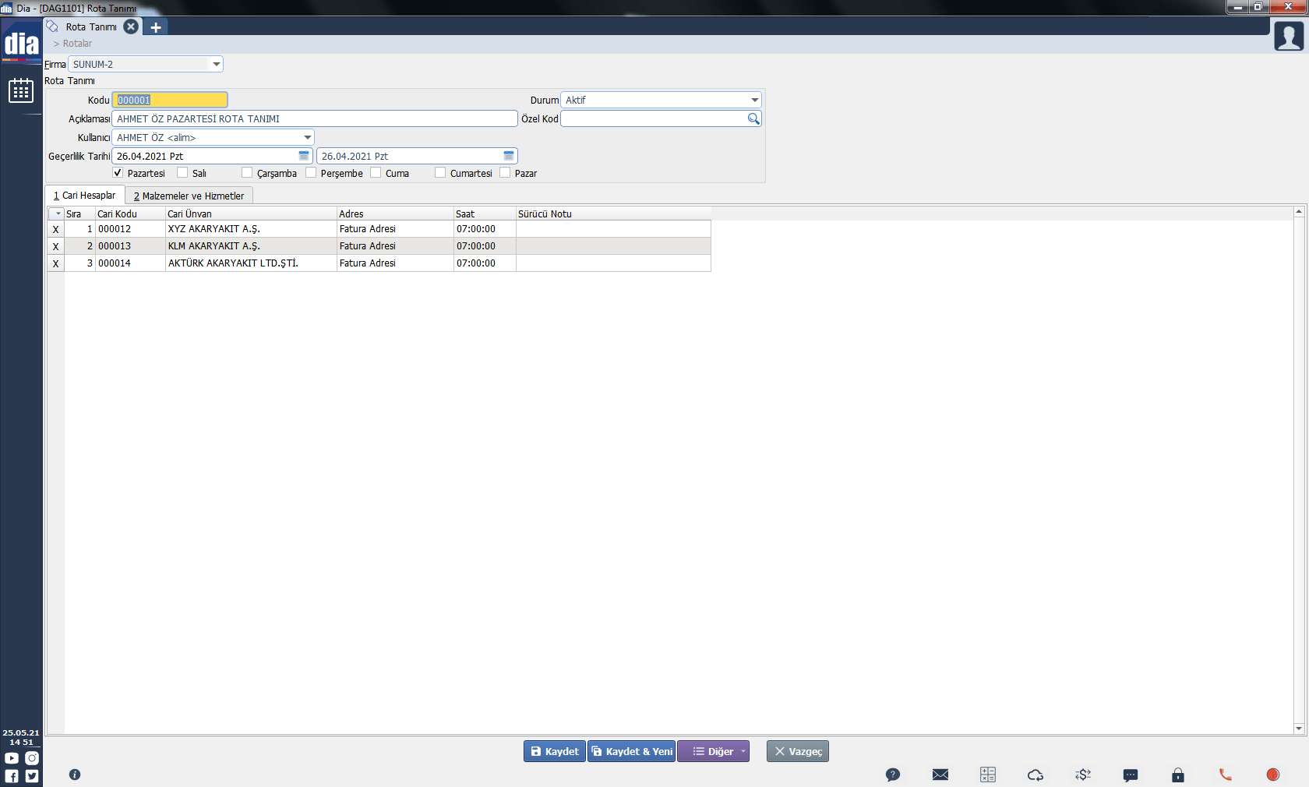Check the Salı checkbox
Image resolution: width=1309 pixels, height=787 pixels.
(182, 173)
